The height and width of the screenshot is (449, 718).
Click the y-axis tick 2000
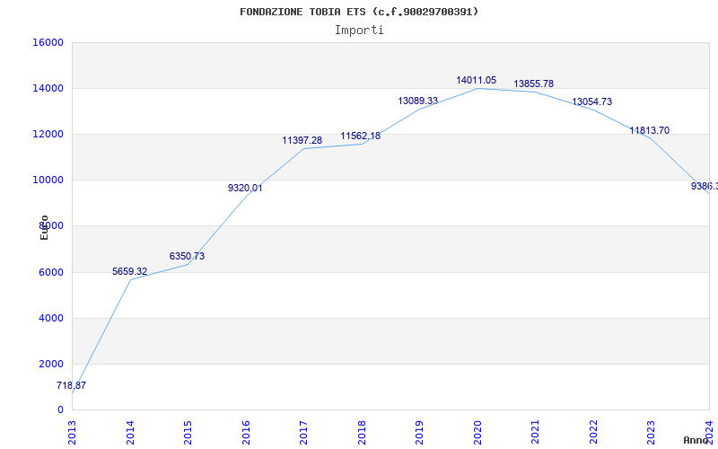coord(50,365)
